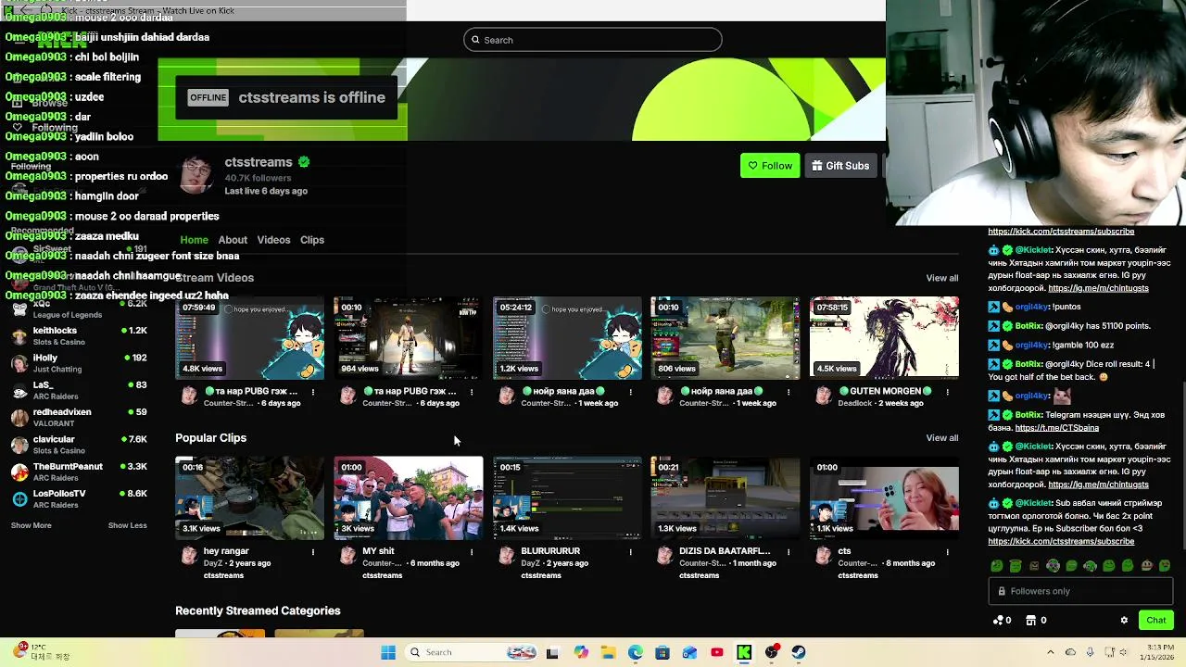Play the hey rangar clip thumbnail
Viewport: 1186px width, 667px height.
[250, 497]
